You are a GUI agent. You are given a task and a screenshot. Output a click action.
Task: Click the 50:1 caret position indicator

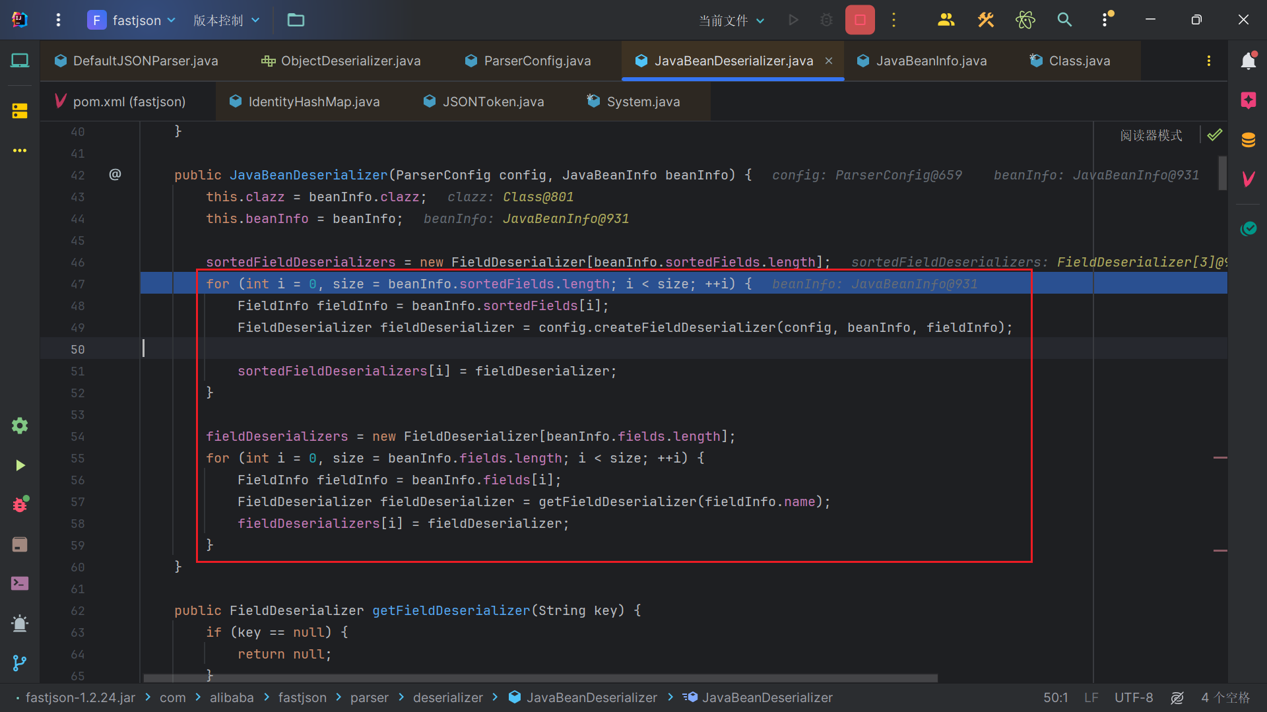tap(1056, 697)
